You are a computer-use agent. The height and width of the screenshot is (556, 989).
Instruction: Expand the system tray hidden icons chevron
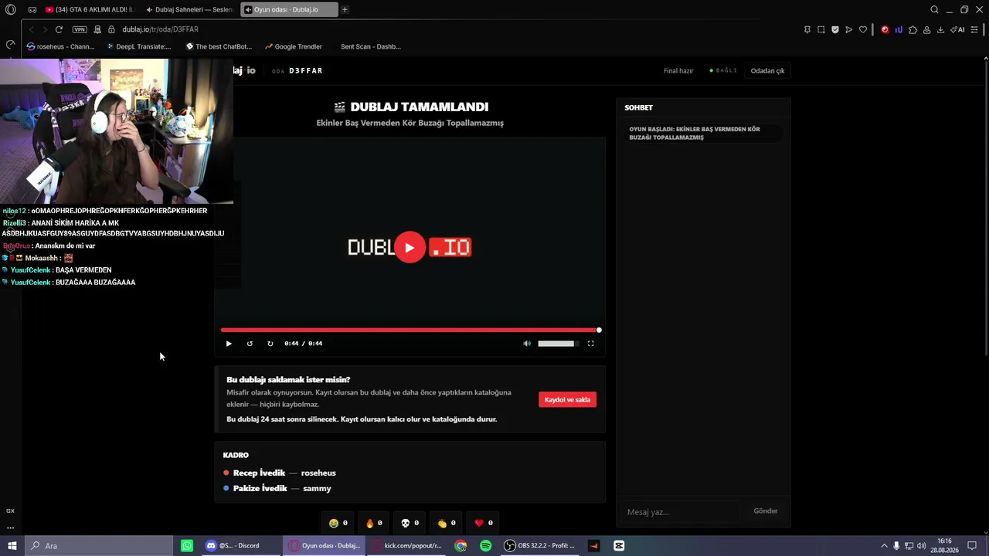click(x=884, y=546)
